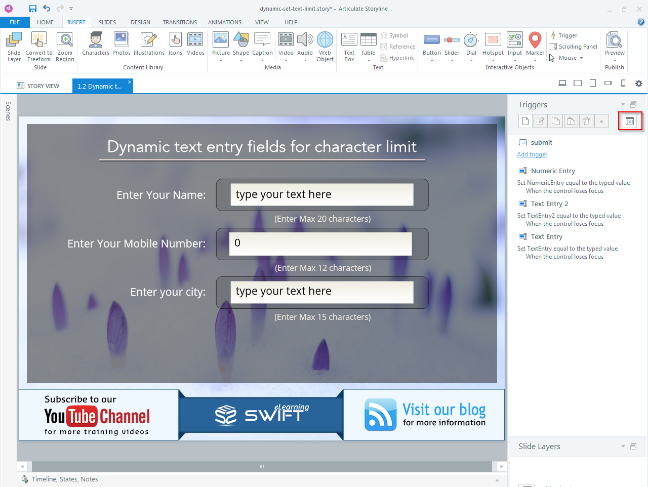Screen dimensions: 648x487
Task: Collapse the Slide Layers panel
Action: tap(623, 447)
